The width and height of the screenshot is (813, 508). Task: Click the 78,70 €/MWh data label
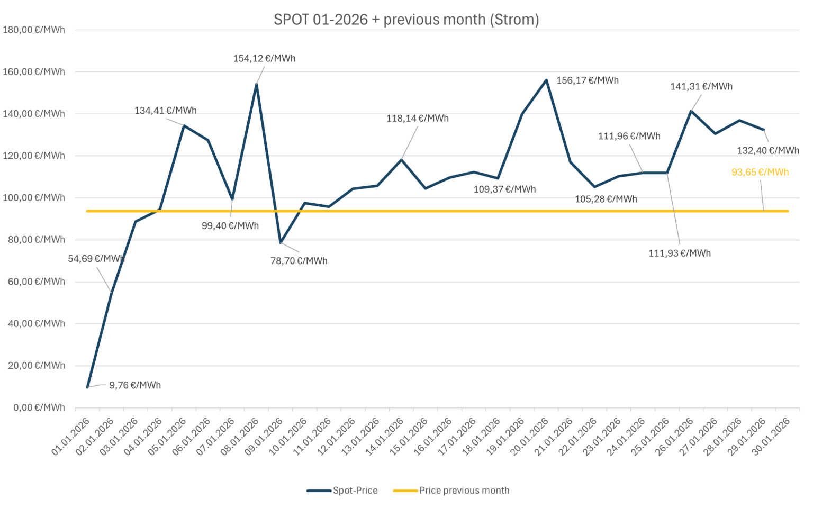[x=299, y=261]
